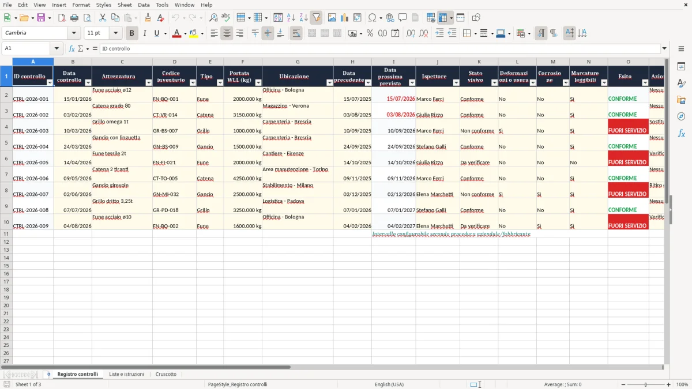Viewport: 692px width, 389px height.
Task: Open Name Box dropdown
Action: click(57, 49)
